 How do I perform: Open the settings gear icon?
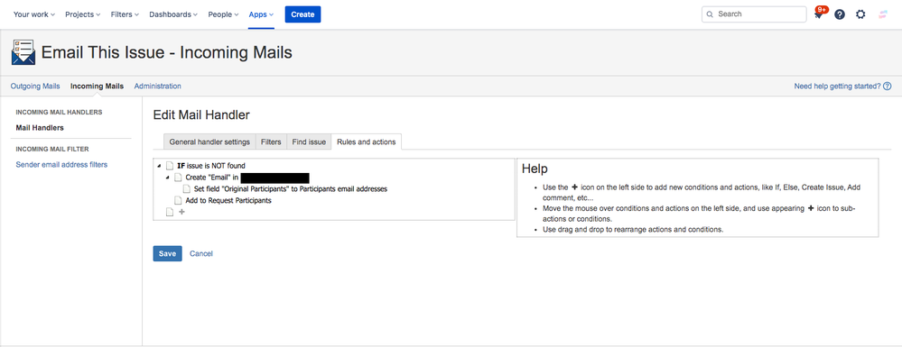click(x=860, y=14)
